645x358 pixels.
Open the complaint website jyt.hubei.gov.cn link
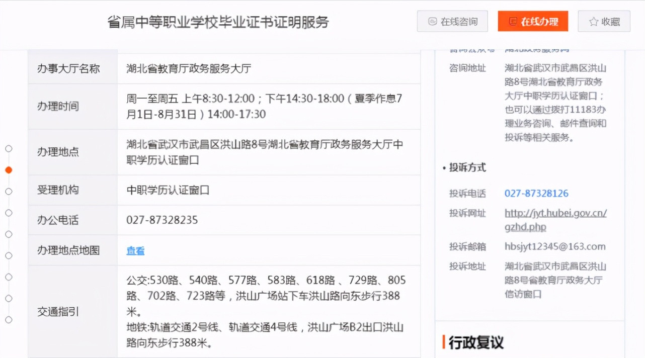[556, 213]
